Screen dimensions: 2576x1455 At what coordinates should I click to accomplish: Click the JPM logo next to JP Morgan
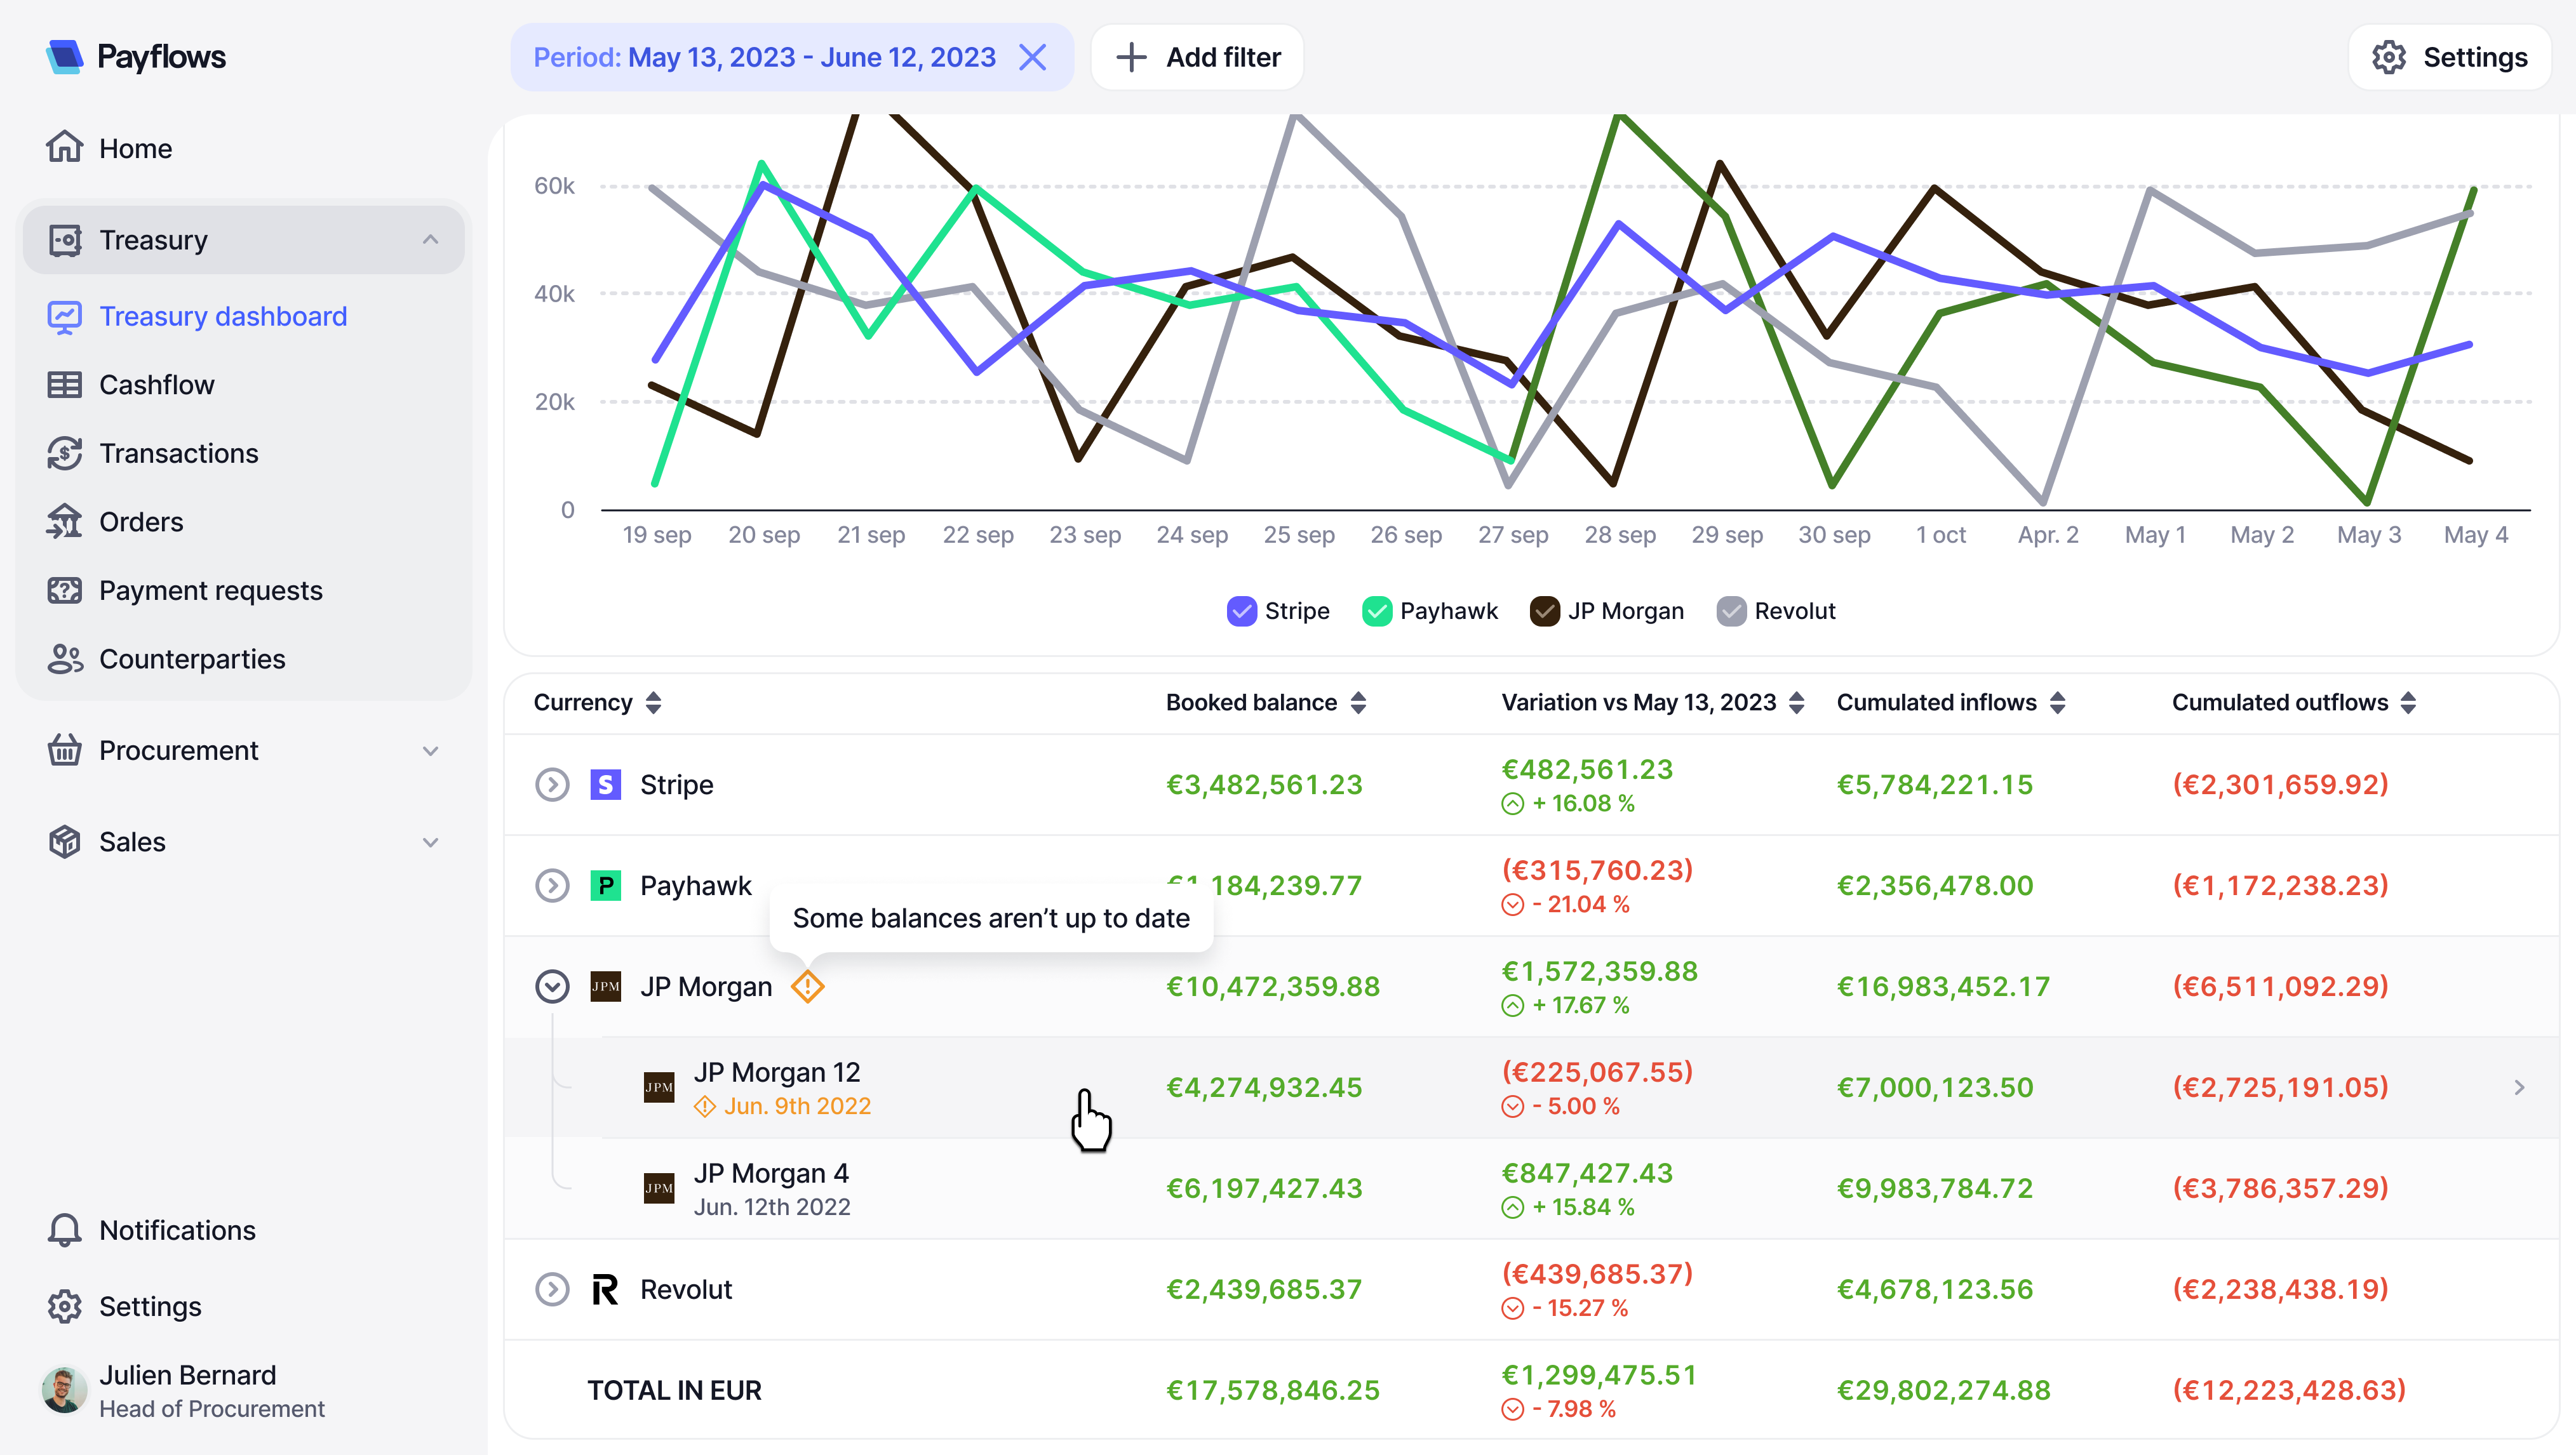[x=606, y=987]
